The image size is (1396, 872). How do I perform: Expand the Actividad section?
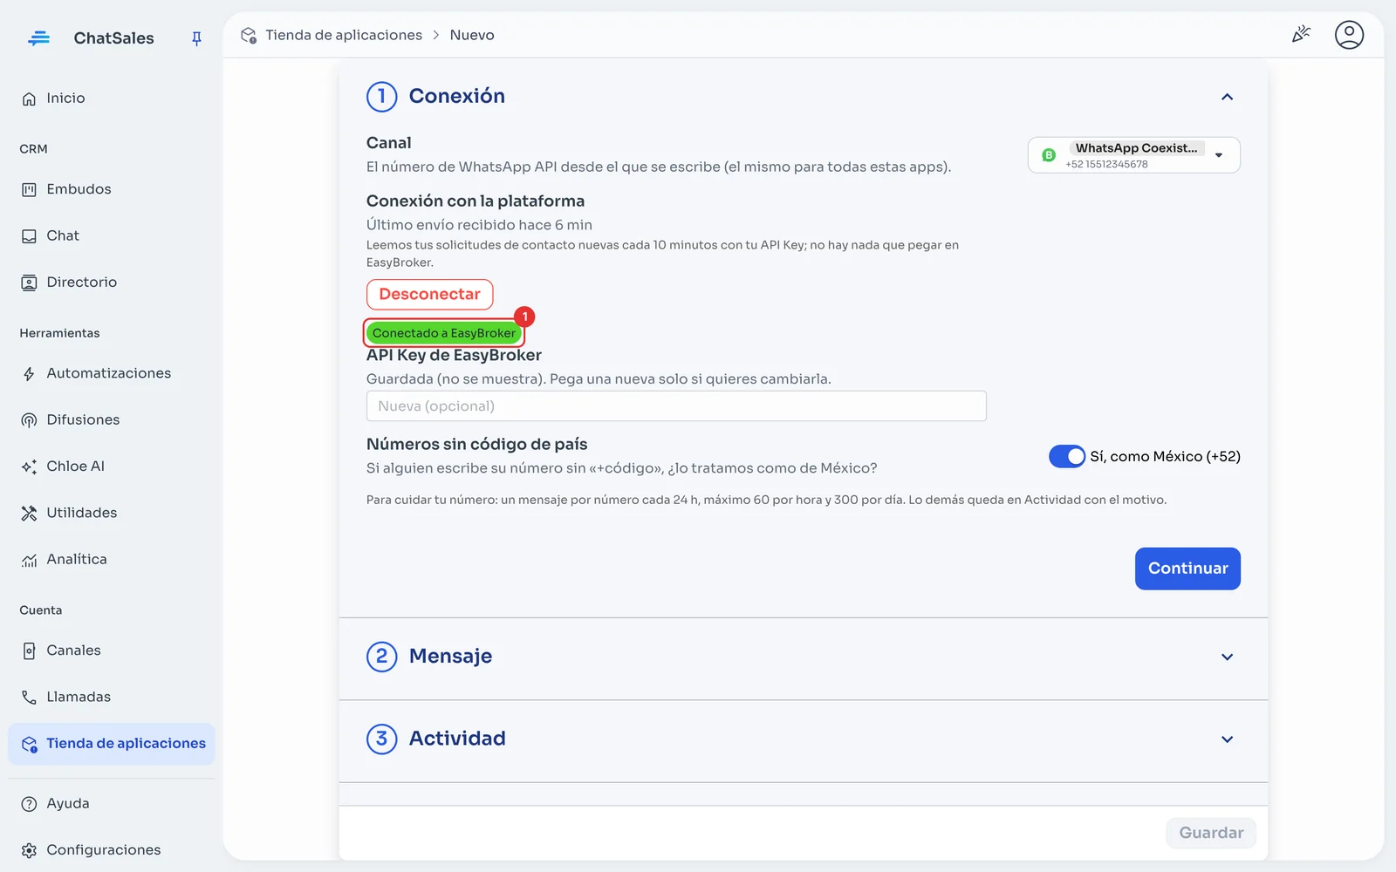coord(803,739)
